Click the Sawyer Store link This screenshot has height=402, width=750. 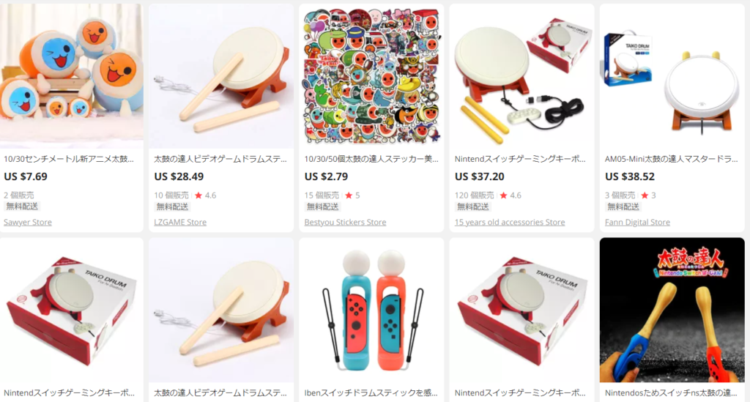point(28,223)
